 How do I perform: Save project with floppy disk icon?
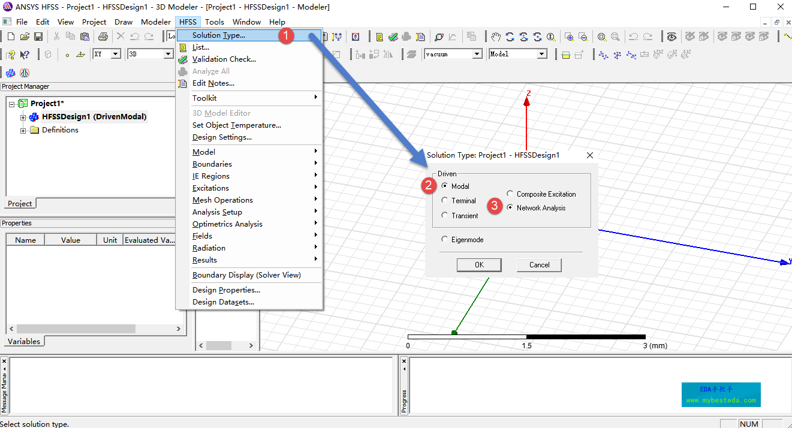click(x=38, y=37)
